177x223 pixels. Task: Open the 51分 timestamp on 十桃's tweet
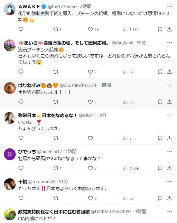(64, 182)
